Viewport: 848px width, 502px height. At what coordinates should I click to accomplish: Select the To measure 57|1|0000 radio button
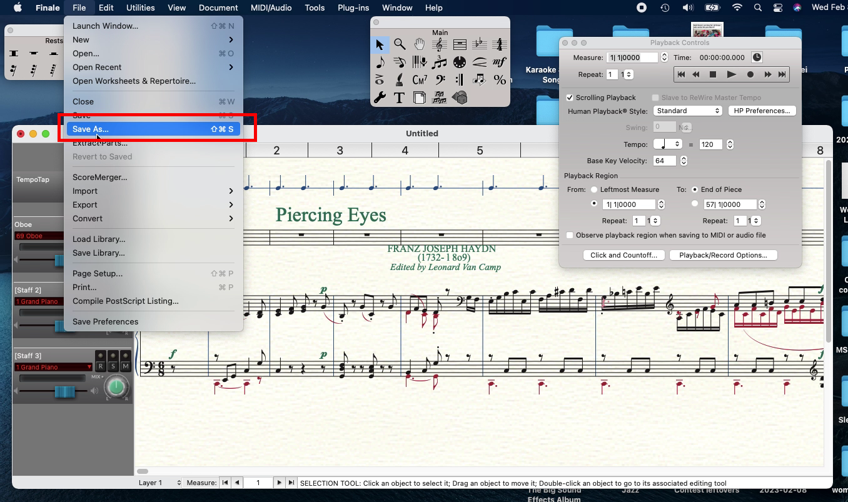pos(695,204)
